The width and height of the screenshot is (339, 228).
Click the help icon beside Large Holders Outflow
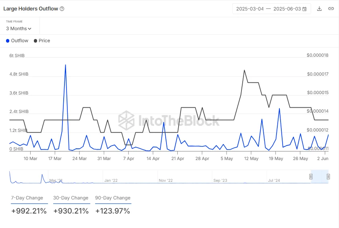tap(62, 9)
